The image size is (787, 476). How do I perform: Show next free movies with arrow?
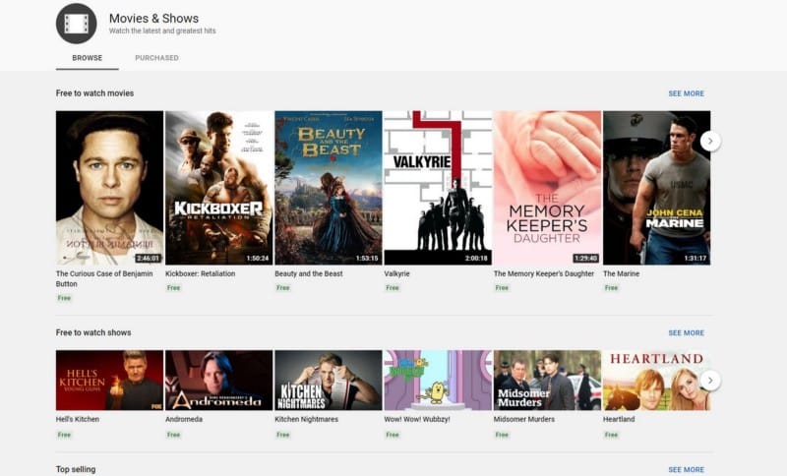(x=710, y=142)
